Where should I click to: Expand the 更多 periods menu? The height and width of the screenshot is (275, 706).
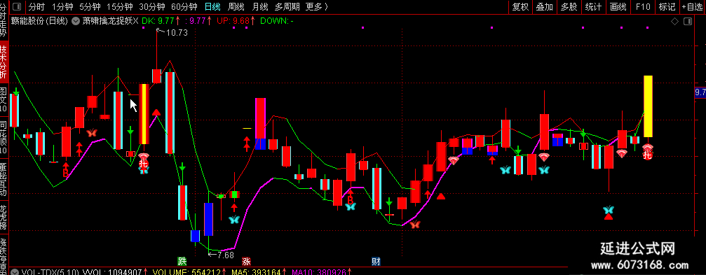click(x=316, y=7)
